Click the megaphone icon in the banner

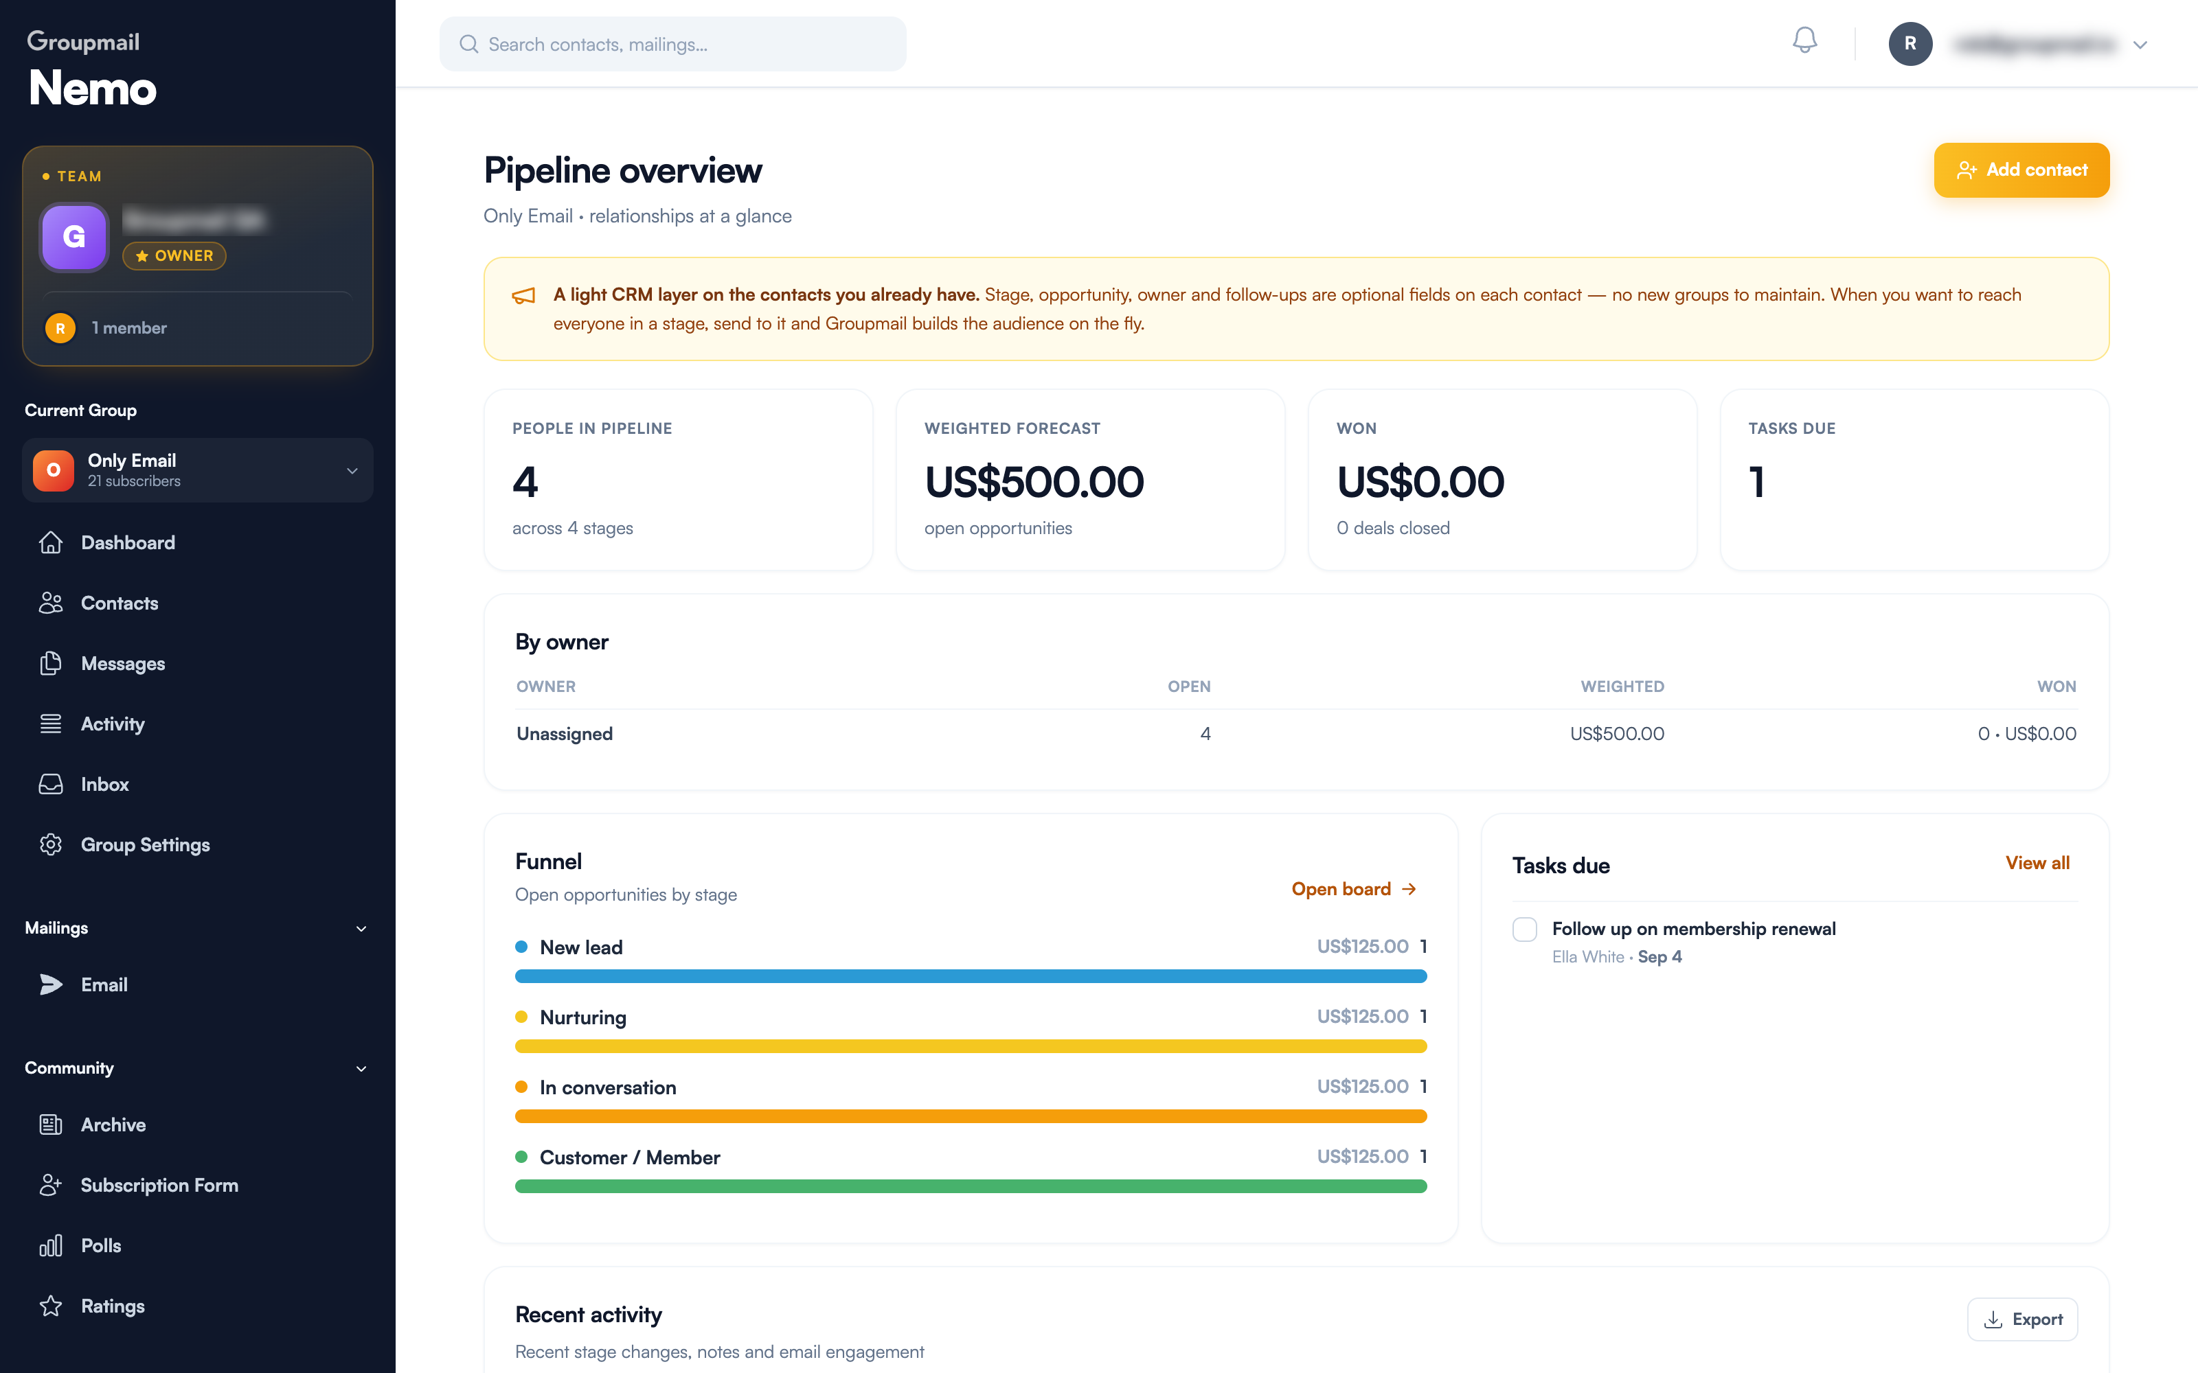(x=524, y=296)
